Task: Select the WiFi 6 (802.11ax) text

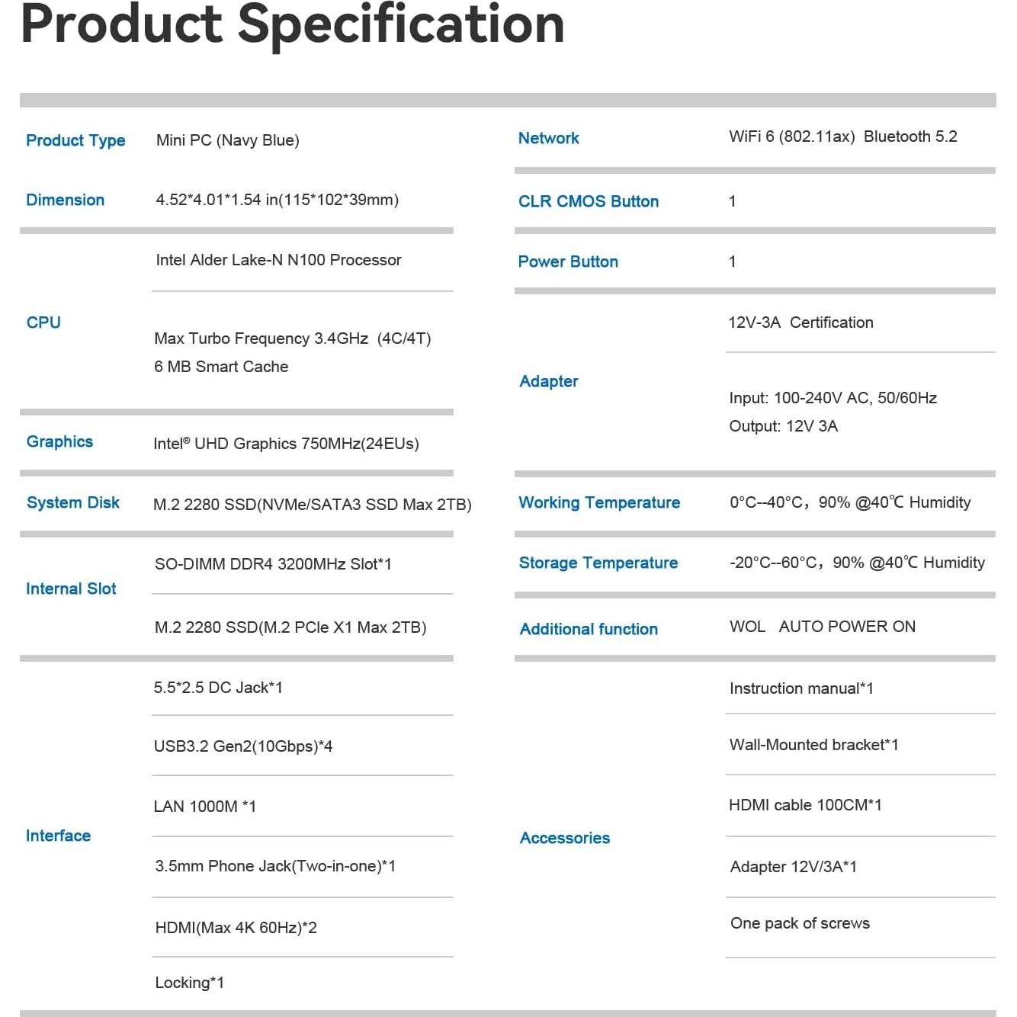Action: coord(791,136)
